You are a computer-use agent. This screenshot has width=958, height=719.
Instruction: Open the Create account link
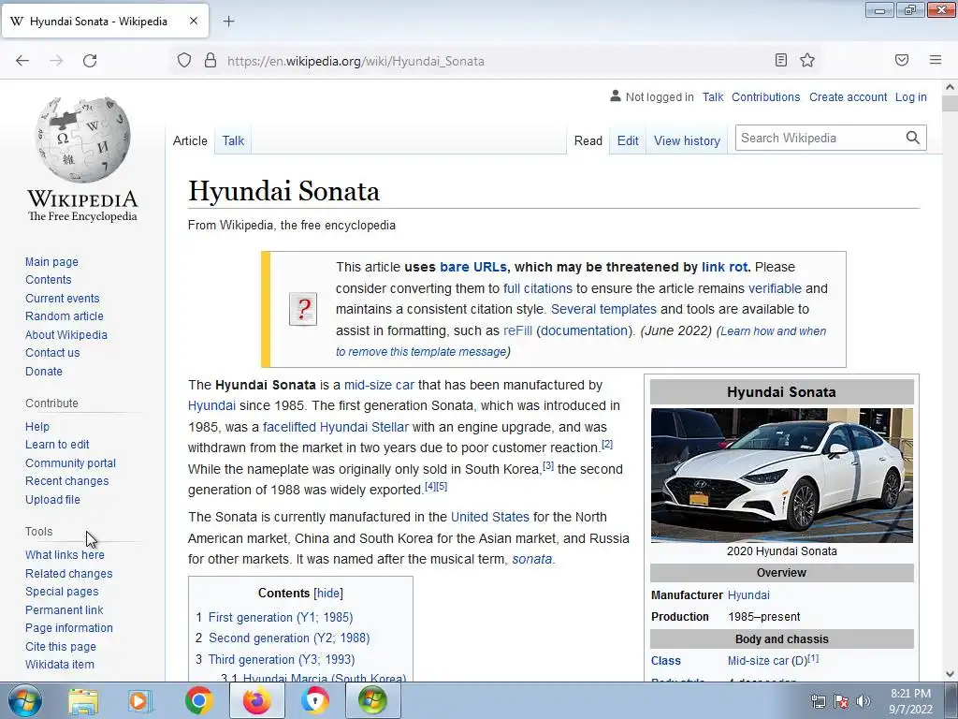click(x=848, y=96)
